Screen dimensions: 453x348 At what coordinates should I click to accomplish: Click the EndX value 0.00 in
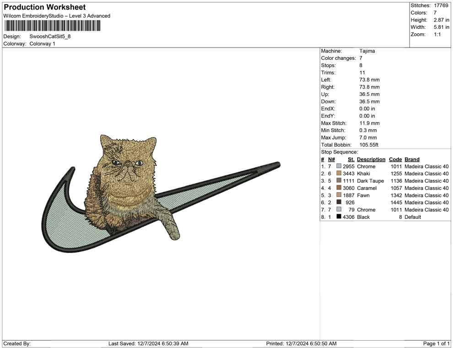367,108
